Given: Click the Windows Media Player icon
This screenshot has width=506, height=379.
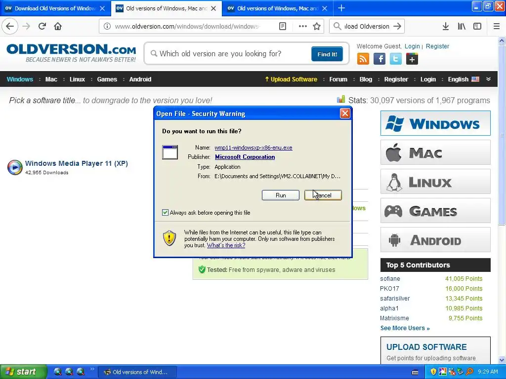Looking at the screenshot, I should click(15, 167).
